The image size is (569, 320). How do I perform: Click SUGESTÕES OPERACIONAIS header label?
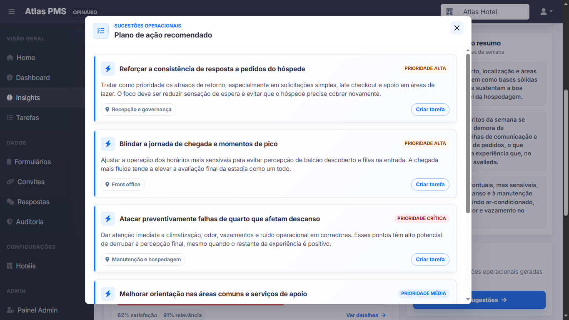click(148, 26)
